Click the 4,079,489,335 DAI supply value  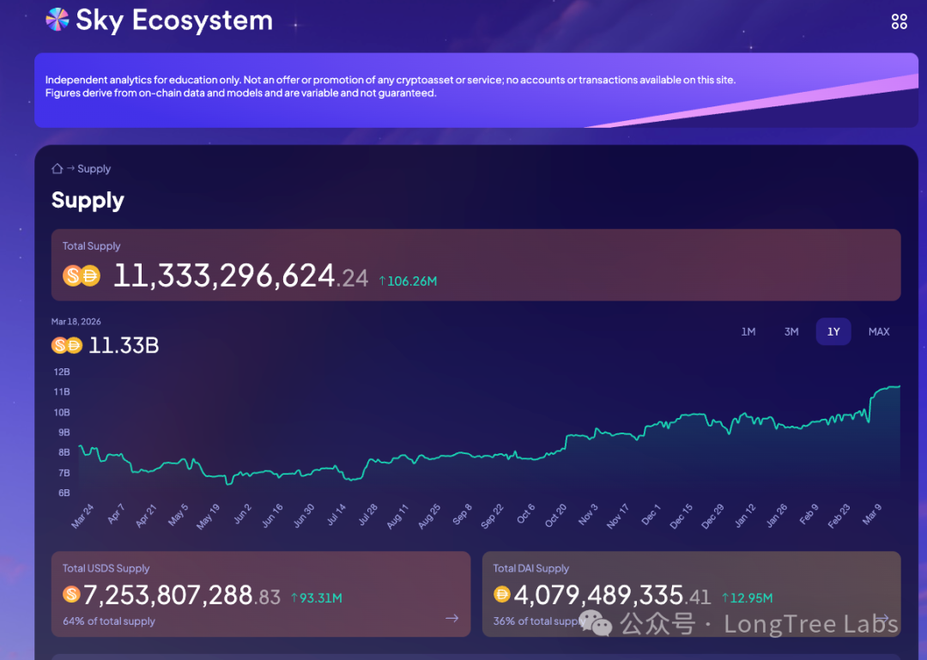[612, 596]
